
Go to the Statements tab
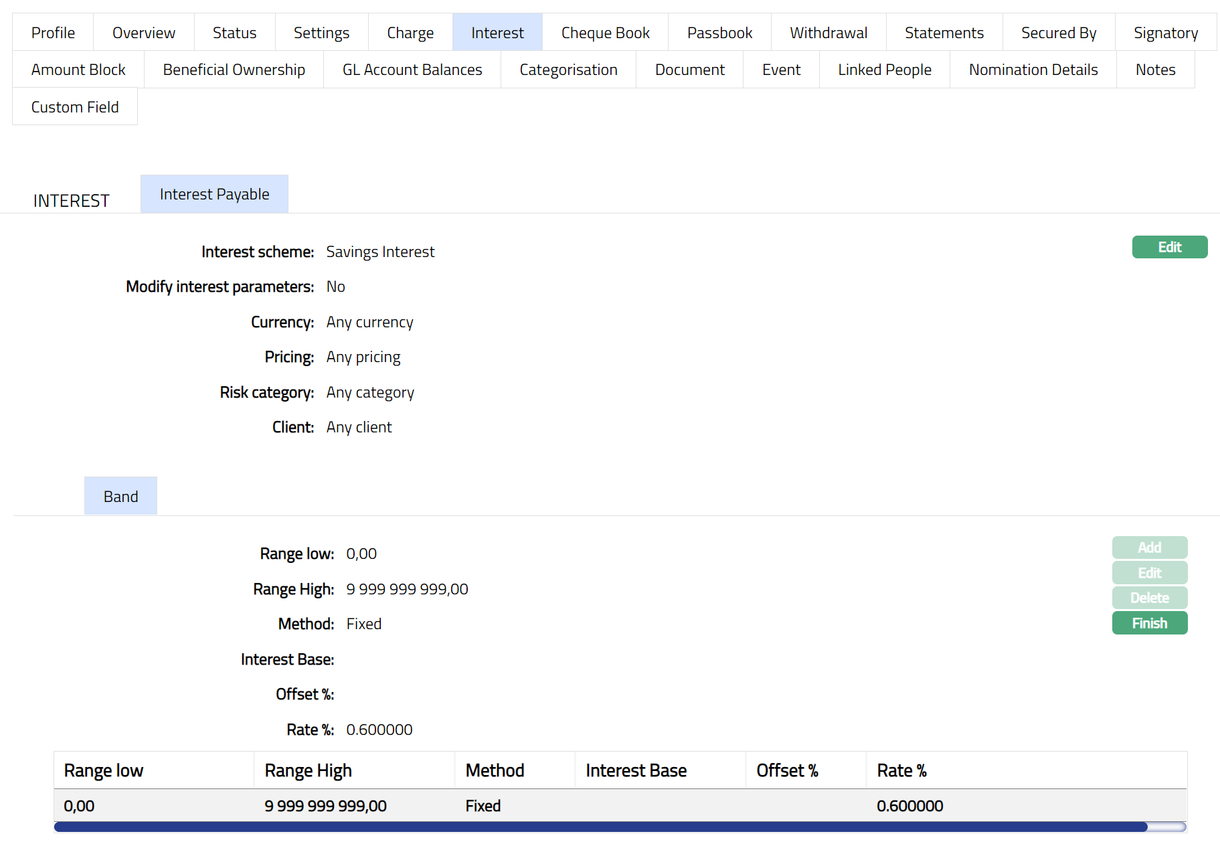(944, 33)
